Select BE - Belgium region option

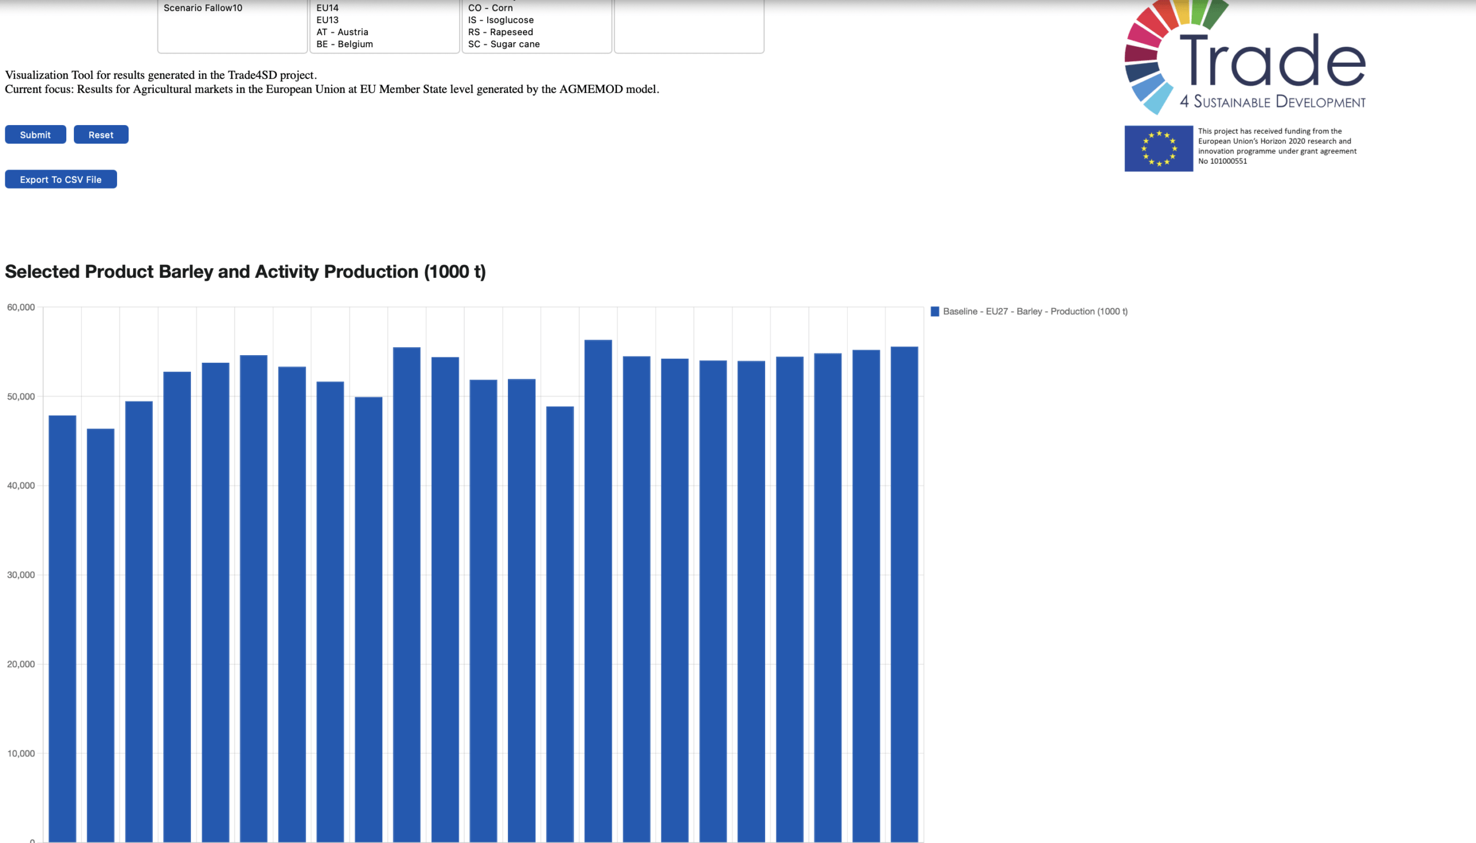[344, 44]
